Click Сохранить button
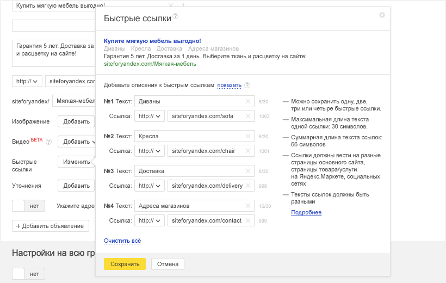Image resolution: width=446 pixels, height=283 pixels. [125, 264]
